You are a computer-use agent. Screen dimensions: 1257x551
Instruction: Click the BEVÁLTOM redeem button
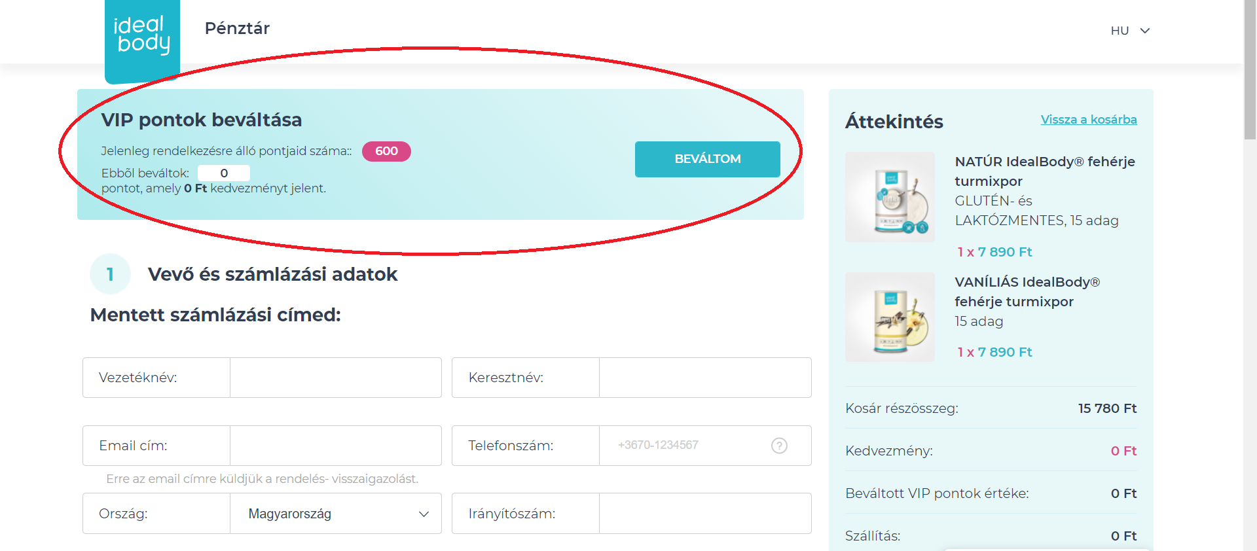tap(707, 159)
